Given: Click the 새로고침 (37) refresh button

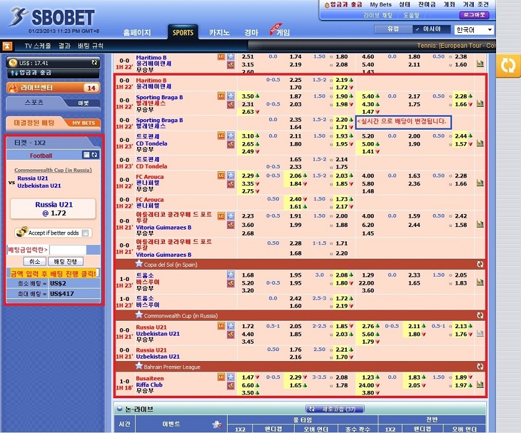Looking at the screenshot, I should coord(335,409).
